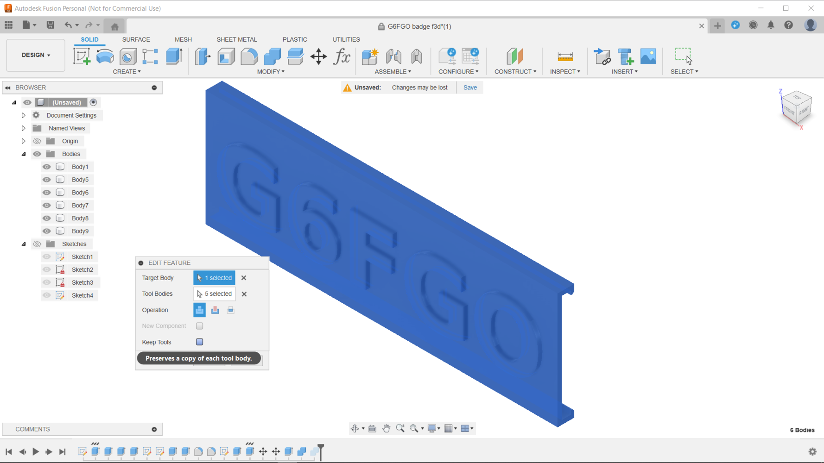
Task: Open the Data Panel grid icon
Action: coord(9,25)
